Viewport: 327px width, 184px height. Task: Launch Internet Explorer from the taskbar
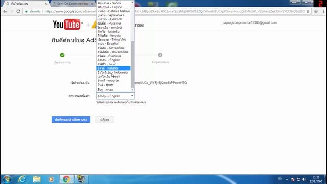point(21,179)
